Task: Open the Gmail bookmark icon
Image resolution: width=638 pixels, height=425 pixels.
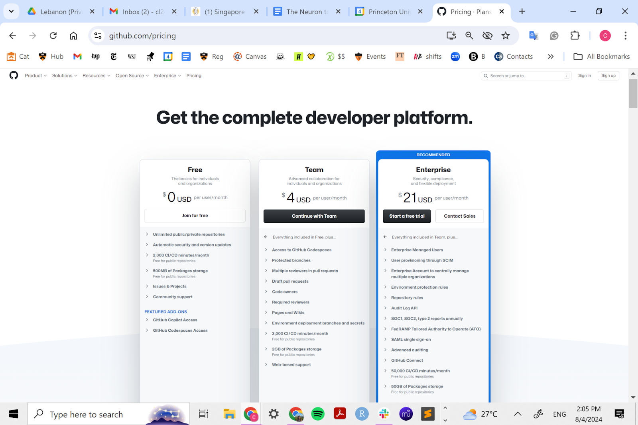Action: pyautogui.click(x=77, y=57)
